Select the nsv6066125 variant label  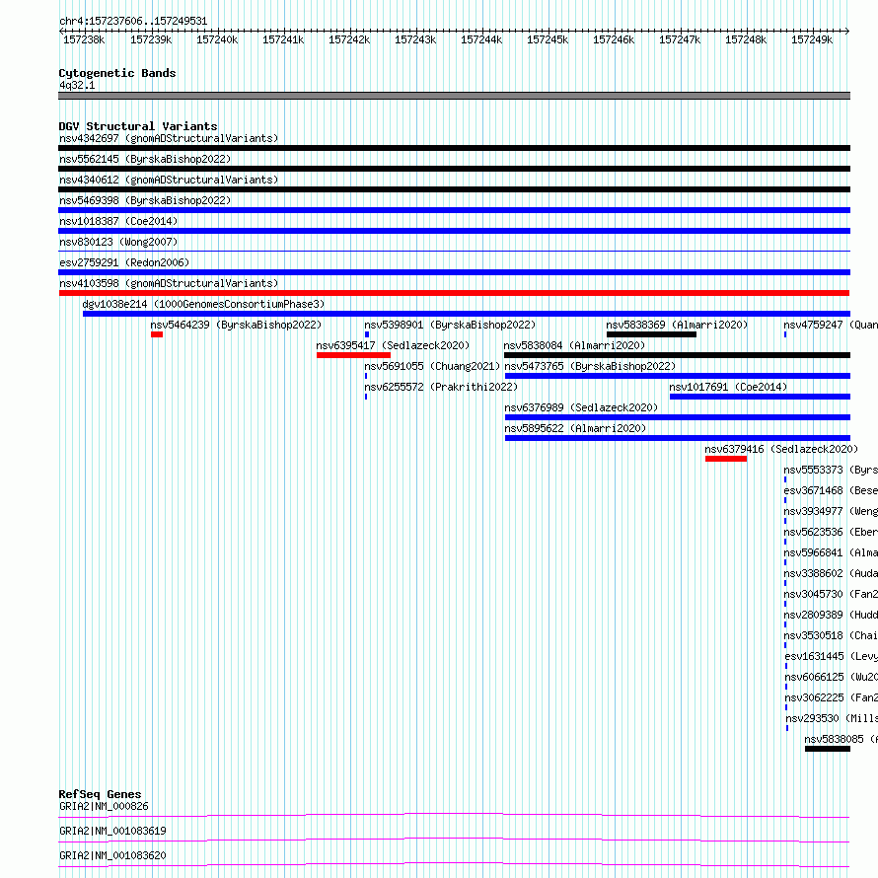831,677
